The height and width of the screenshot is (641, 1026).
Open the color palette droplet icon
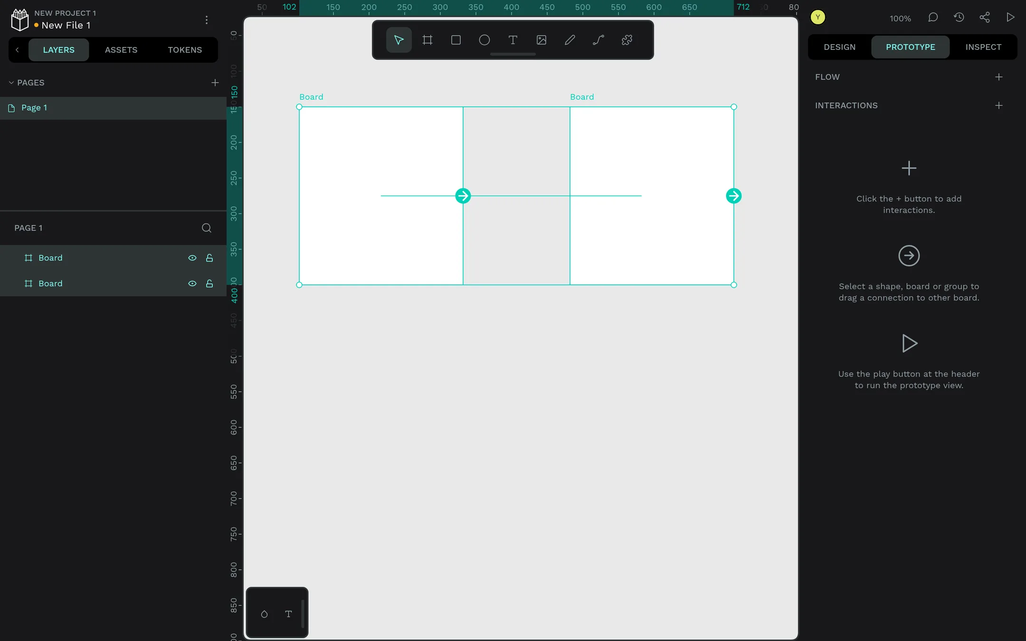click(x=264, y=614)
